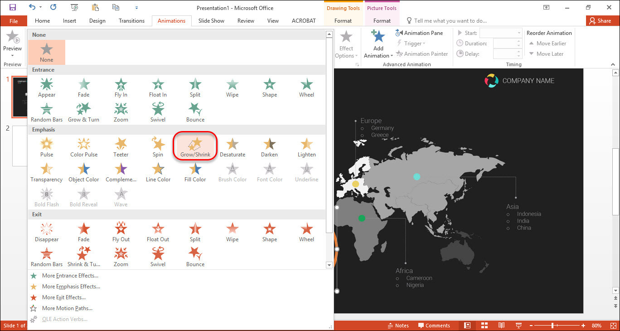Image resolution: width=620 pixels, height=331 pixels.
Task: Open the Start timing combo box
Action: click(x=500, y=33)
